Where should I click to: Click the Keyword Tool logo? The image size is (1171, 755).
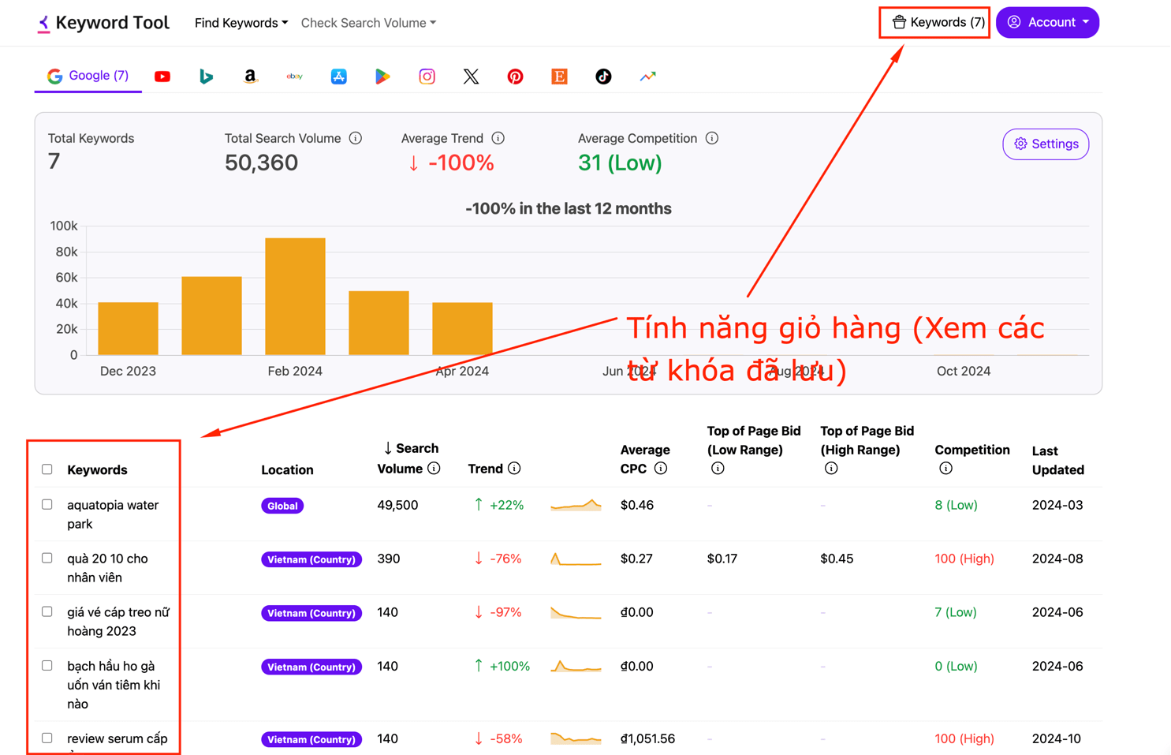[103, 23]
